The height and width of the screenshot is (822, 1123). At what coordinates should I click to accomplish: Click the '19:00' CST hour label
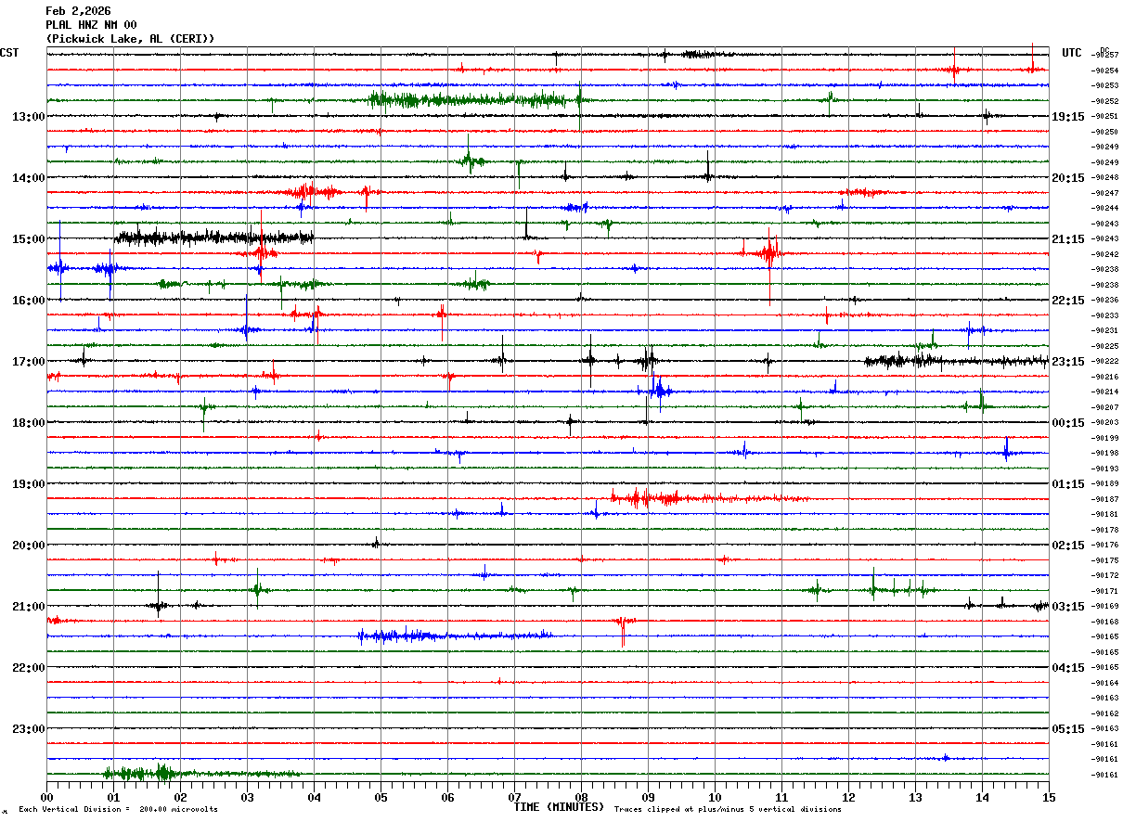[x=29, y=484]
